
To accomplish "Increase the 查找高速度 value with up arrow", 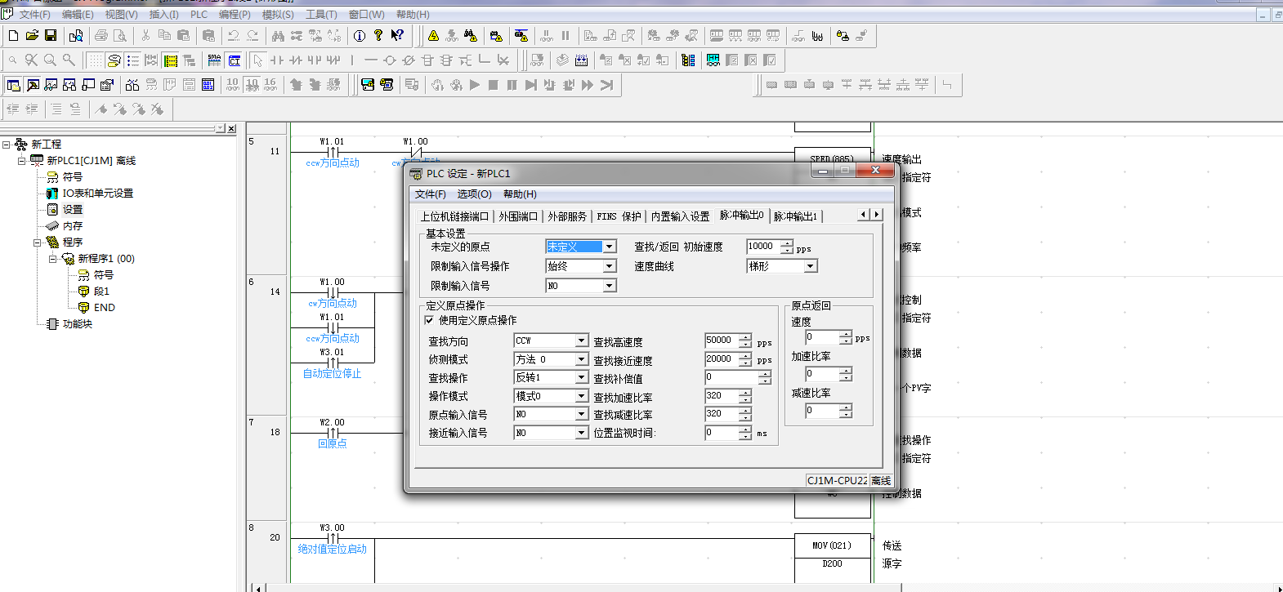I will [x=745, y=336].
